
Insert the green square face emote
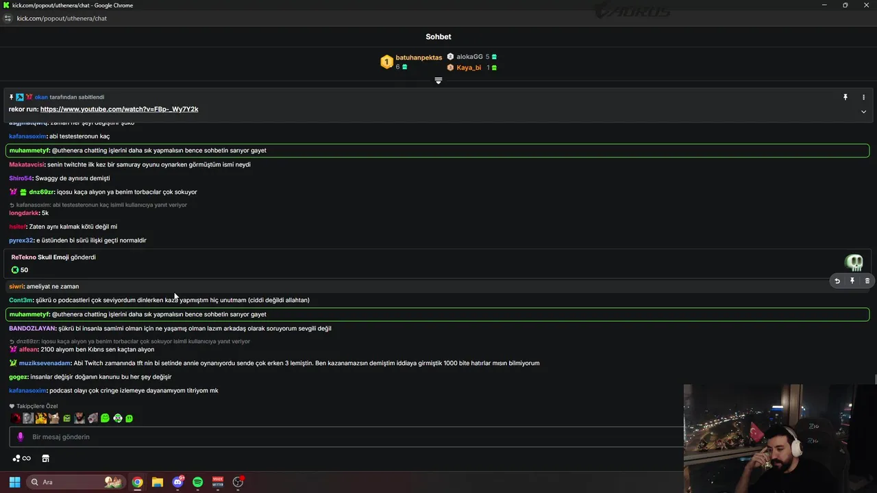67,418
